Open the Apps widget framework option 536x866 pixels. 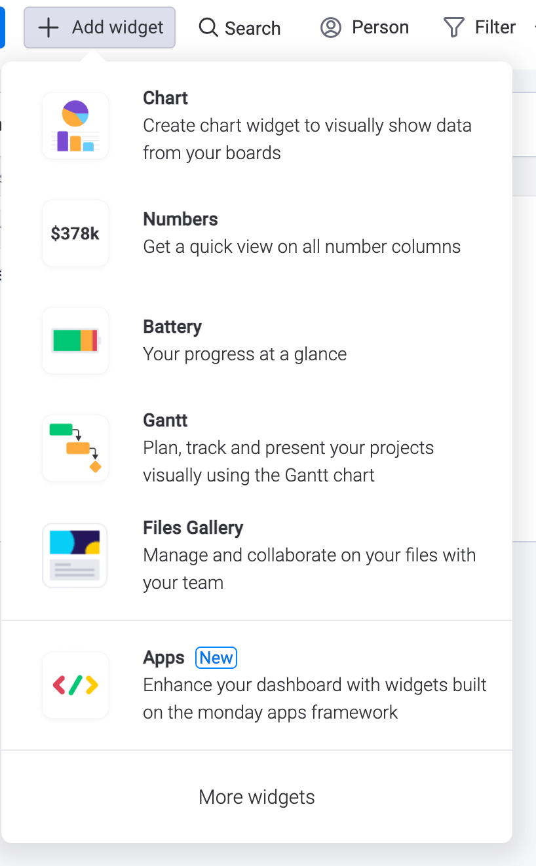262,685
